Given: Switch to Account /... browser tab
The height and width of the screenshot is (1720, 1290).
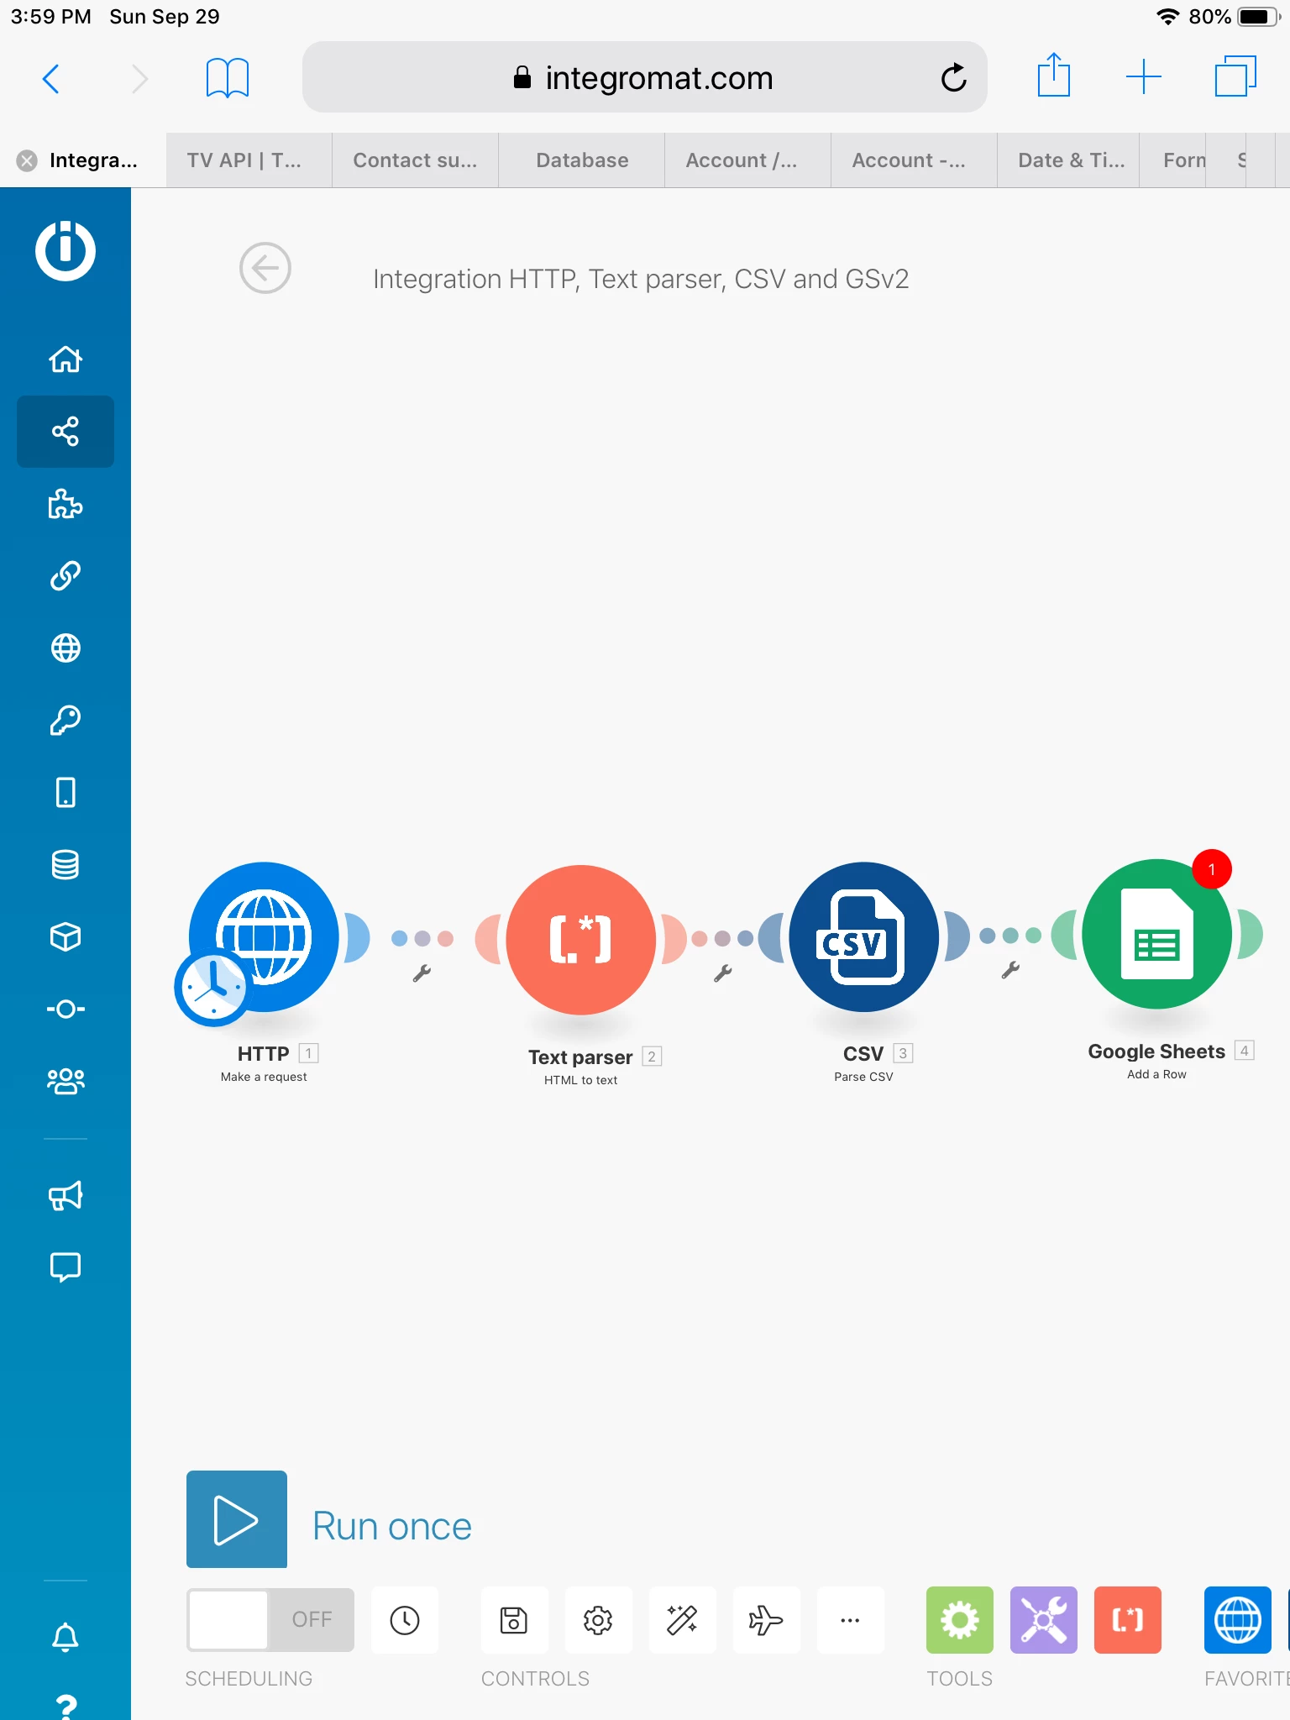Looking at the screenshot, I should (x=747, y=160).
